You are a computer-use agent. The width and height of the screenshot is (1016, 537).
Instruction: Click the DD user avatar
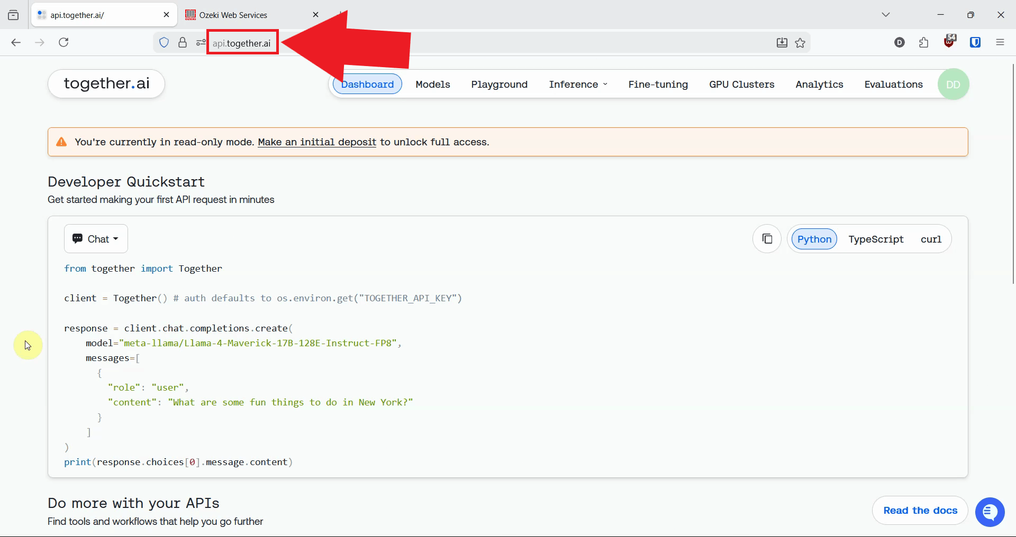(953, 85)
